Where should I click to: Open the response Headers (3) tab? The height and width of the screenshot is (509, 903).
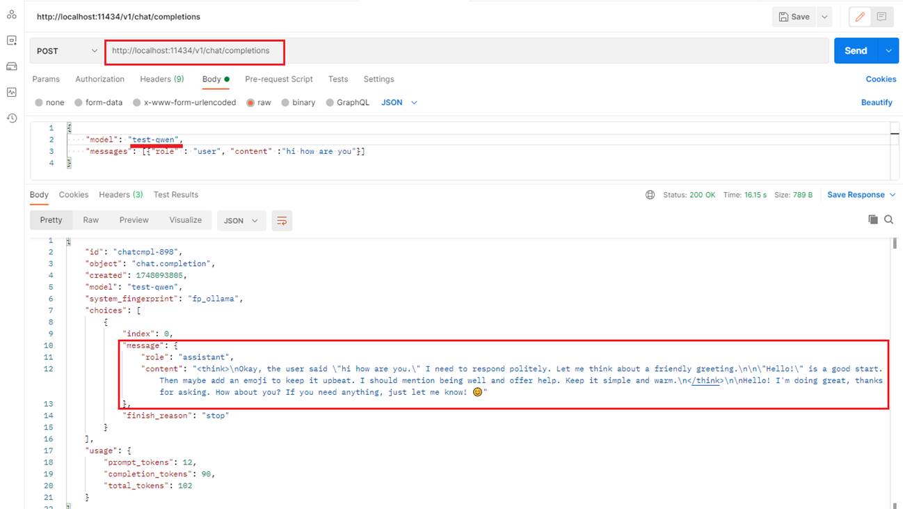pyautogui.click(x=121, y=195)
